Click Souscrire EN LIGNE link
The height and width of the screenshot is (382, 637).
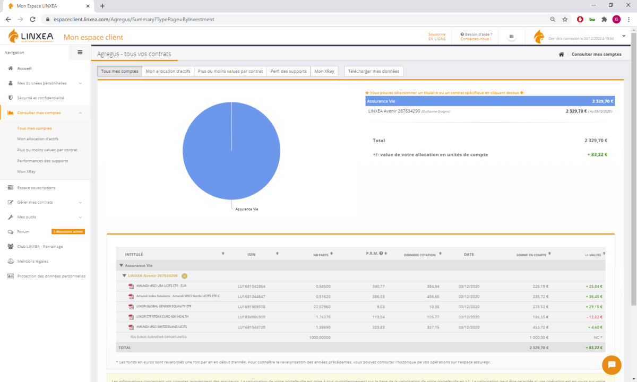[x=437, y=37]
